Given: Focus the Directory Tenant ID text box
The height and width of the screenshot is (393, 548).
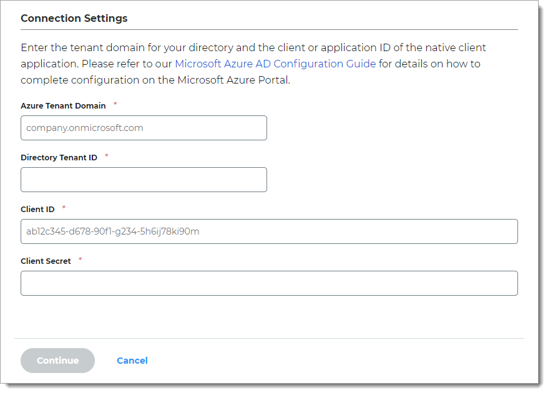Looking at the screenshot, I should click(x=144, y=180).
